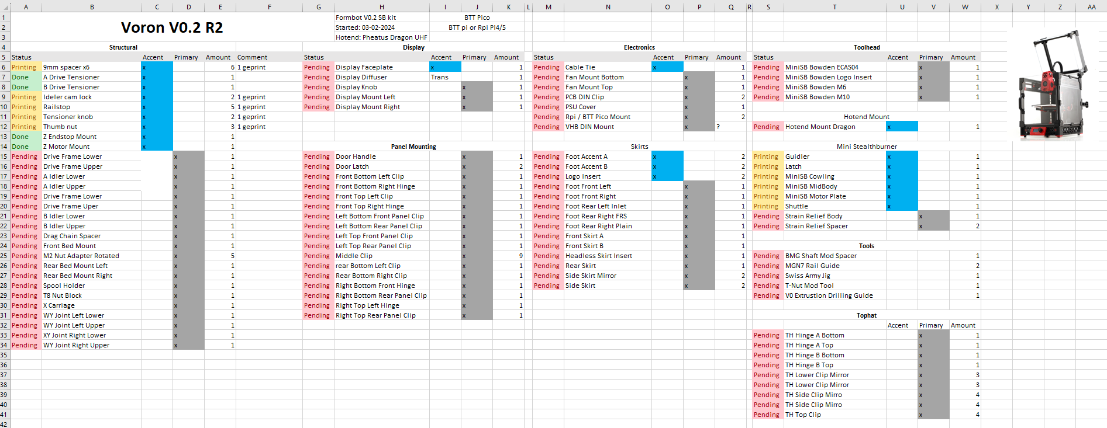
Task: Select the 'Door Handle' cell
Action: [381, 156]
